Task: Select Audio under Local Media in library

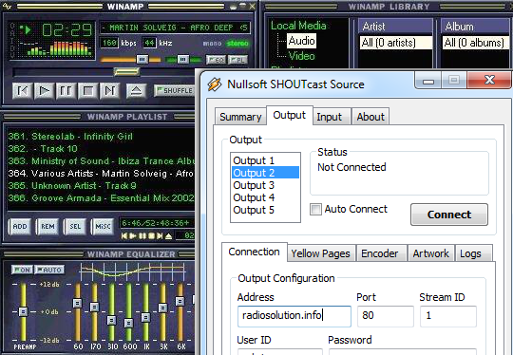Action: point(301,41)
